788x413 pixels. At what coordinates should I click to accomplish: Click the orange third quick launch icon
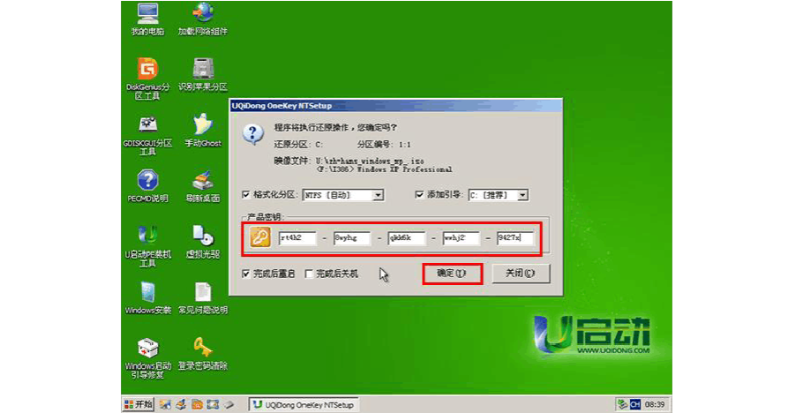[x=198, y=404]
